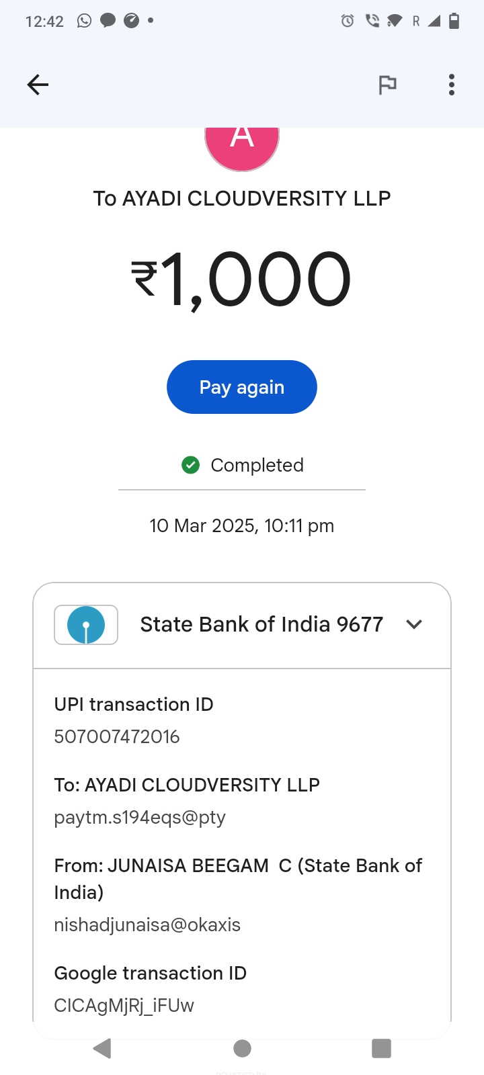Tap the State Bank of India logo
The image size is (484, 1075).
[x=86, y=625]
